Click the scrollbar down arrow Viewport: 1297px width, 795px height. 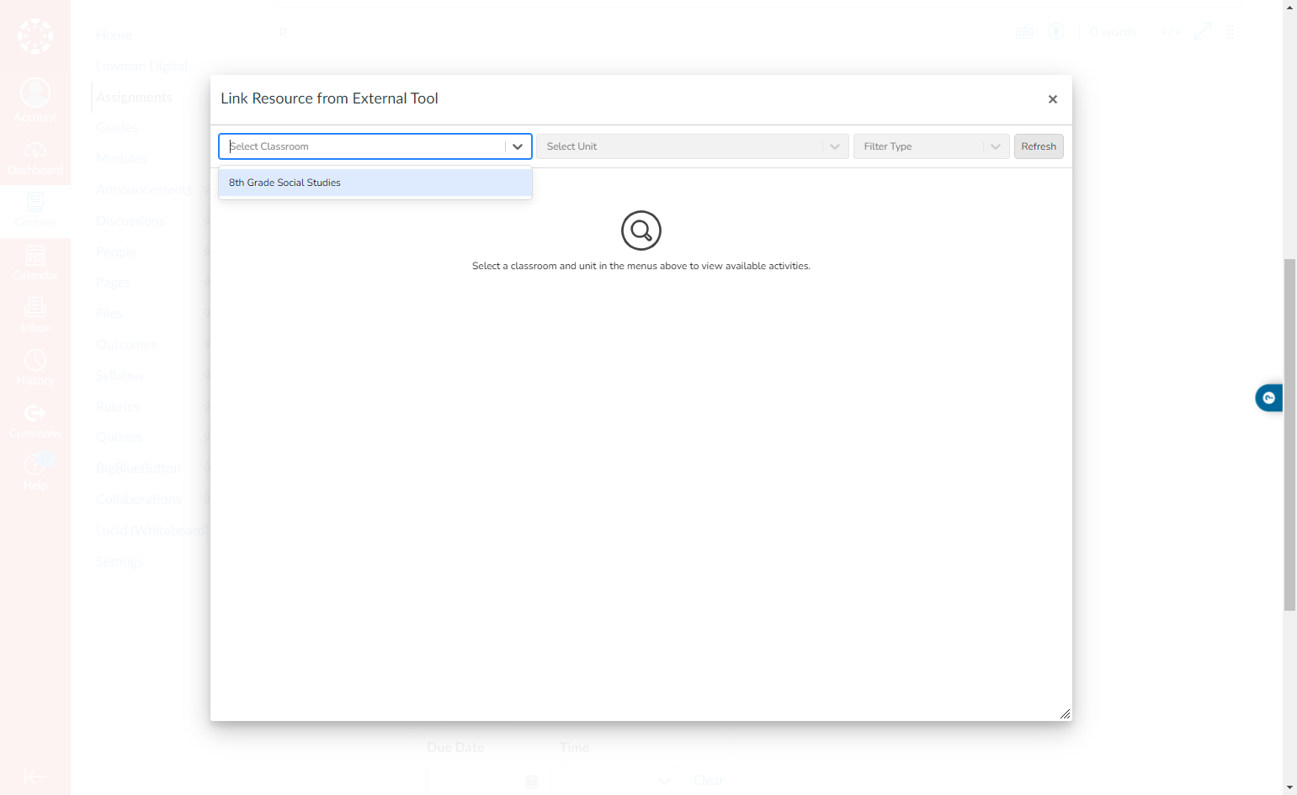click(1289, 787)
